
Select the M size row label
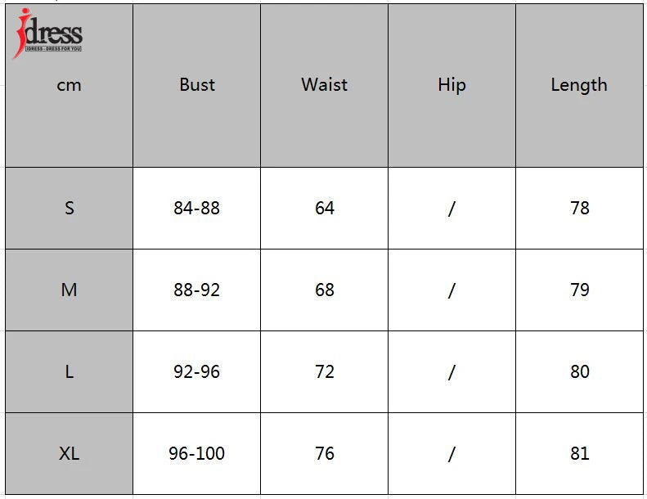(x=69, y=290)
